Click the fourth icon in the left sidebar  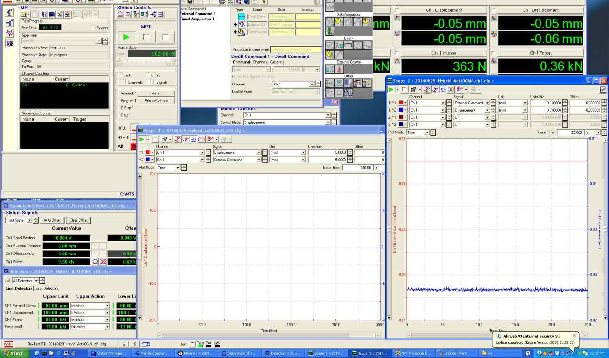pos(10,43)
